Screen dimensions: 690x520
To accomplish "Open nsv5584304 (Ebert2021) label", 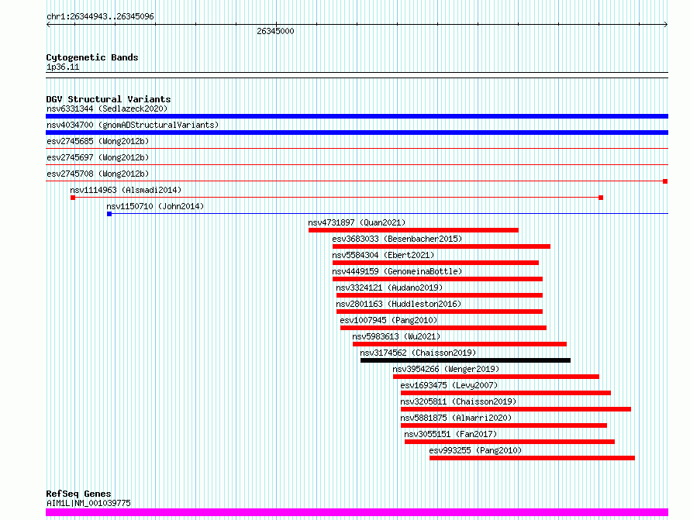I will pyautogui.click(x=383, y=255).
